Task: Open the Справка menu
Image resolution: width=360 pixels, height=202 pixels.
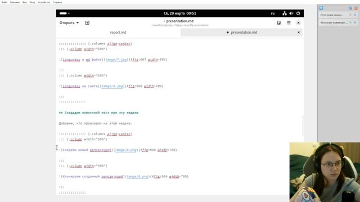Action: 57,2
